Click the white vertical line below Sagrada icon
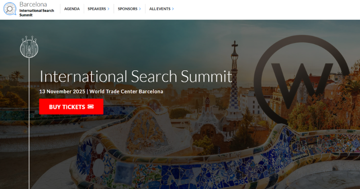The width and height of the screenshot is (360, 189). 29,123
